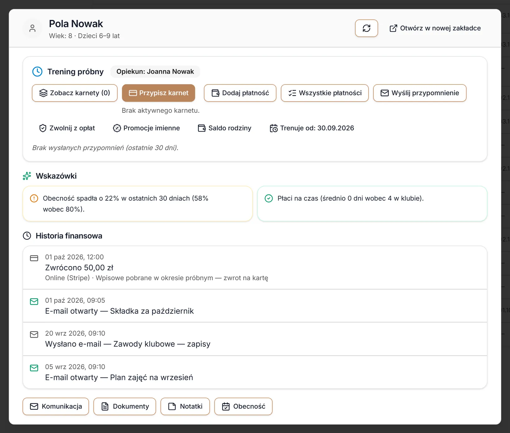Click the envelope icon for Zawody klubowe email
The width and height of the screenshot is (510, 433).
pyautogui.click(x=34, y=335)
